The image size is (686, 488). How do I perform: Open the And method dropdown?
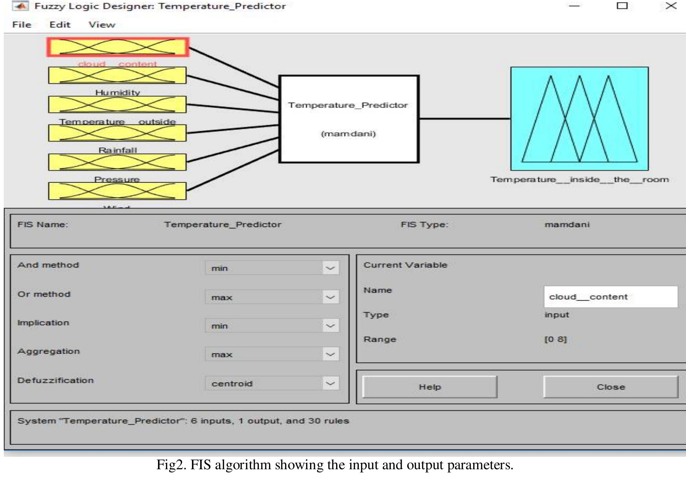(x=272, y=268)
